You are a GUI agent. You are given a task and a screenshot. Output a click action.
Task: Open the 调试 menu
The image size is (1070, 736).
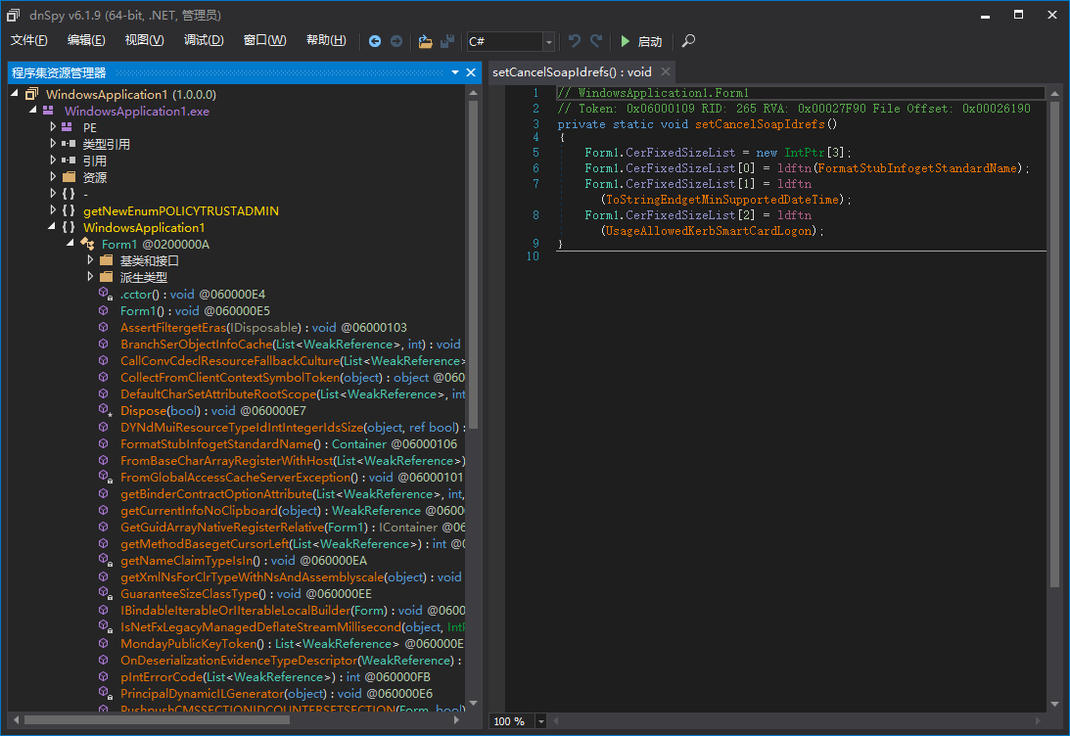click(x=203, y=40)
